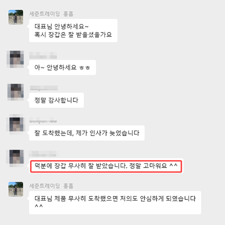
Task: Click the '^^' emoticon under the last message
Action: point(38,206)
